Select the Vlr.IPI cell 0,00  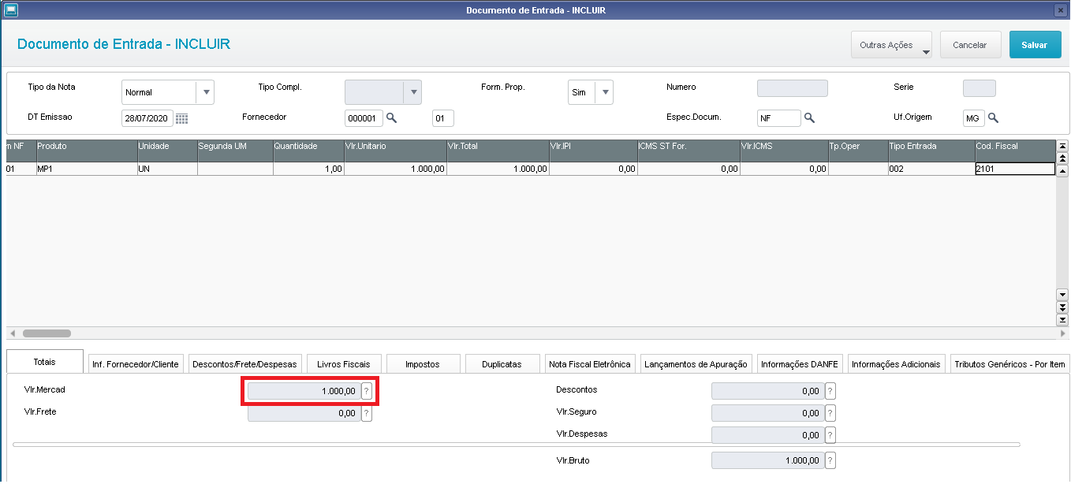(593, 169)
